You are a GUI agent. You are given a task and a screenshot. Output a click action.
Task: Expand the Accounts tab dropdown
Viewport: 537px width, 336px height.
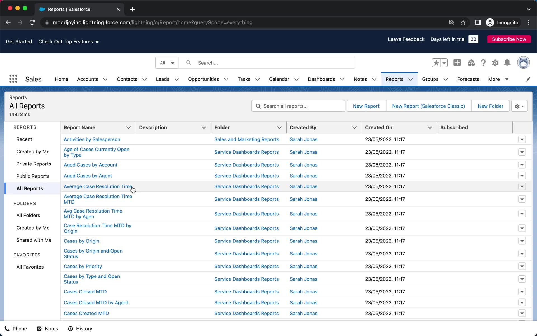[105, 79]
